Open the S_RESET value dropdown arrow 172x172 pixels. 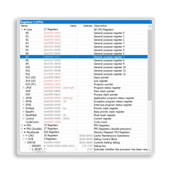click(76, 149)
